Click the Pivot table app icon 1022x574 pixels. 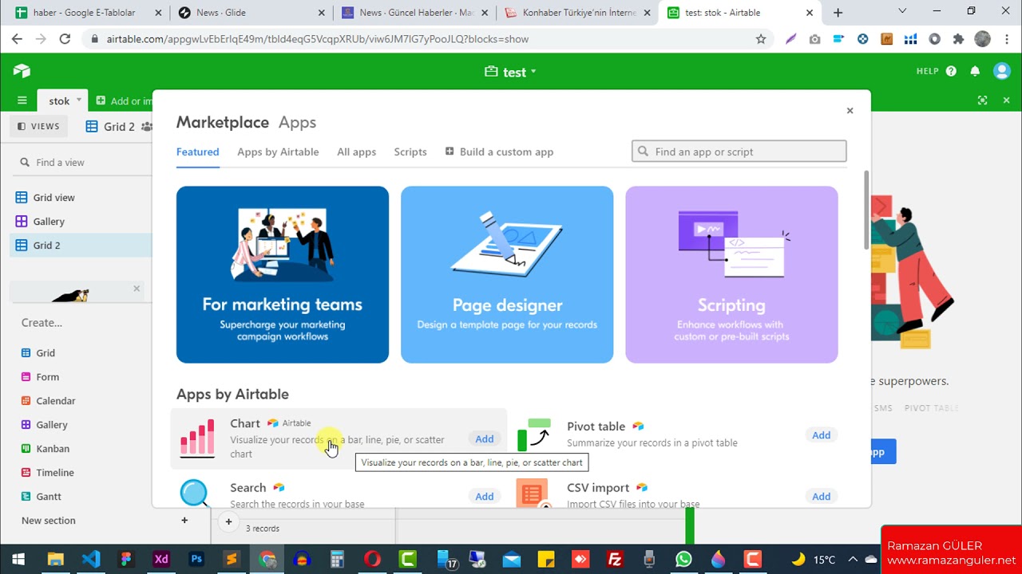pos(534,434)
